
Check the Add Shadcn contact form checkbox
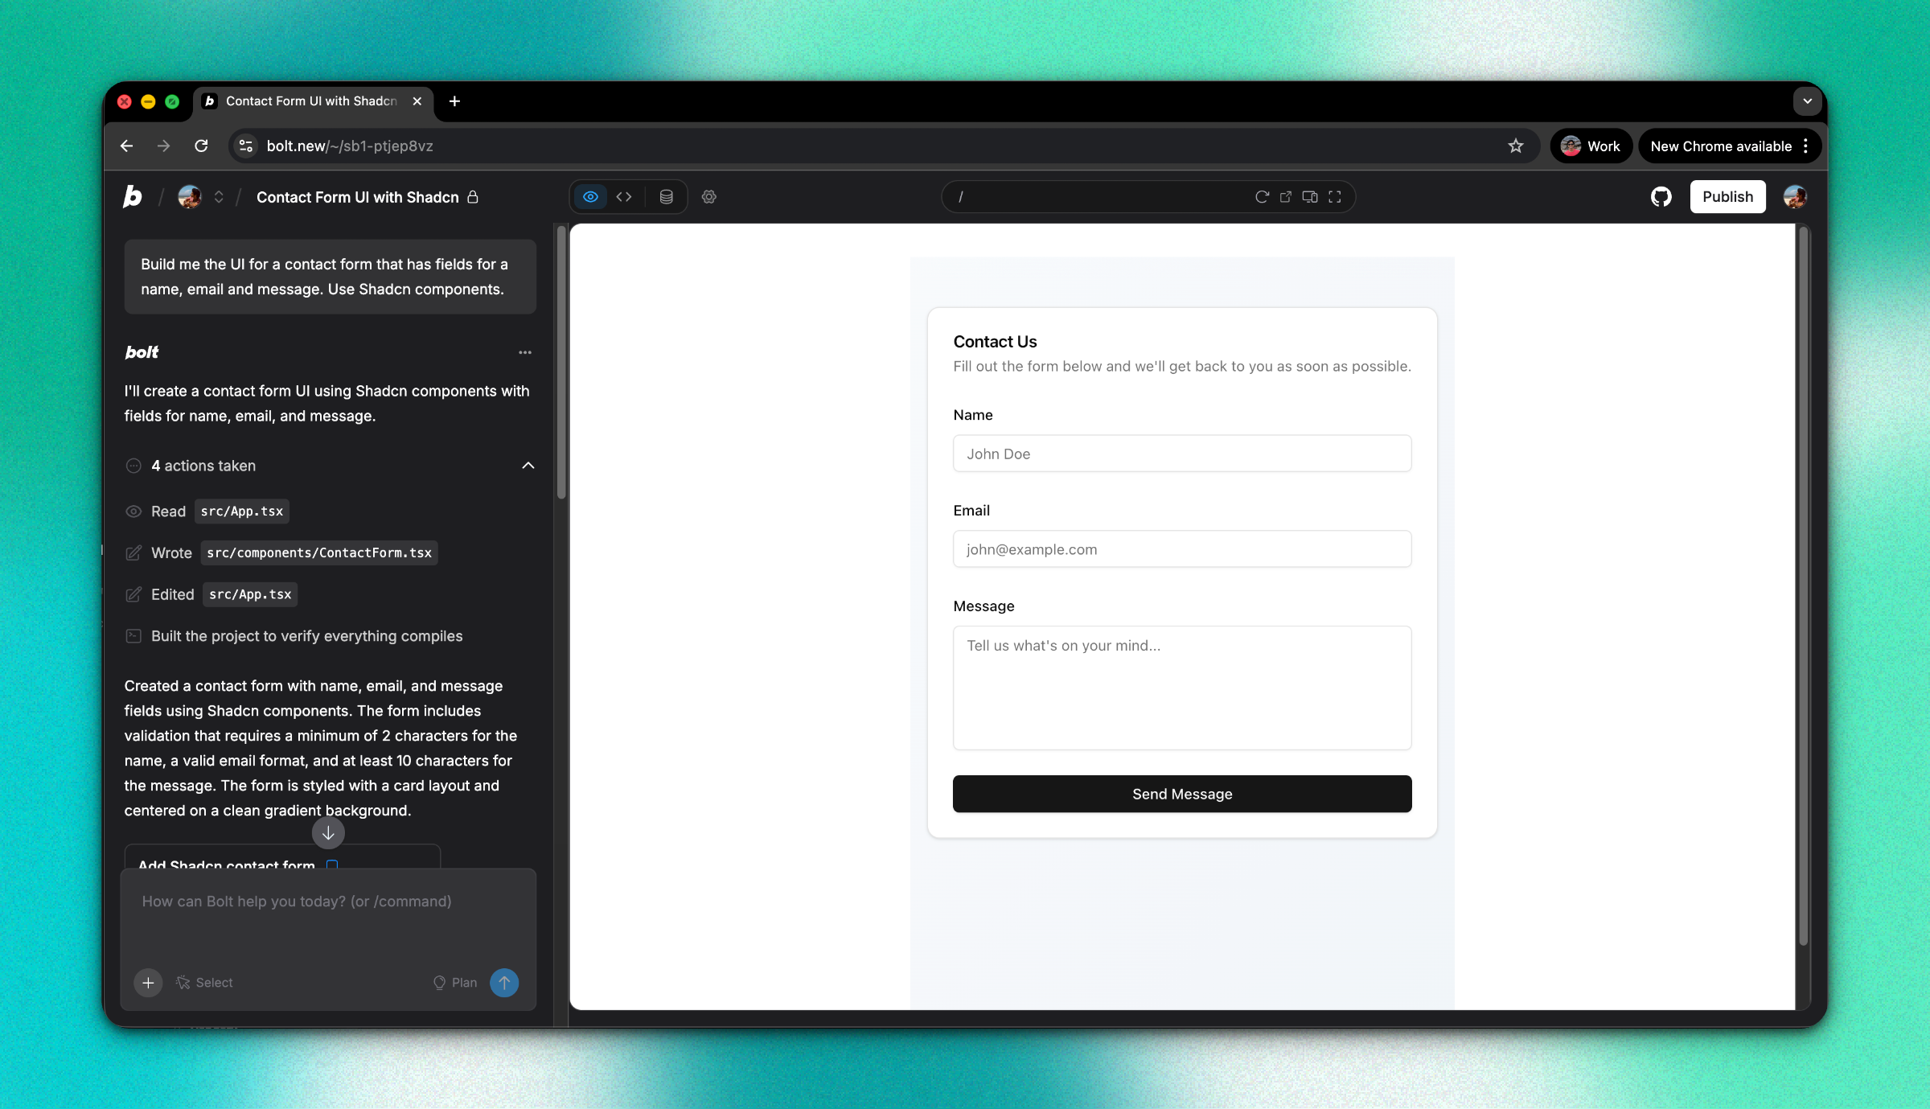pyautogui.click(x=331, y=866)
